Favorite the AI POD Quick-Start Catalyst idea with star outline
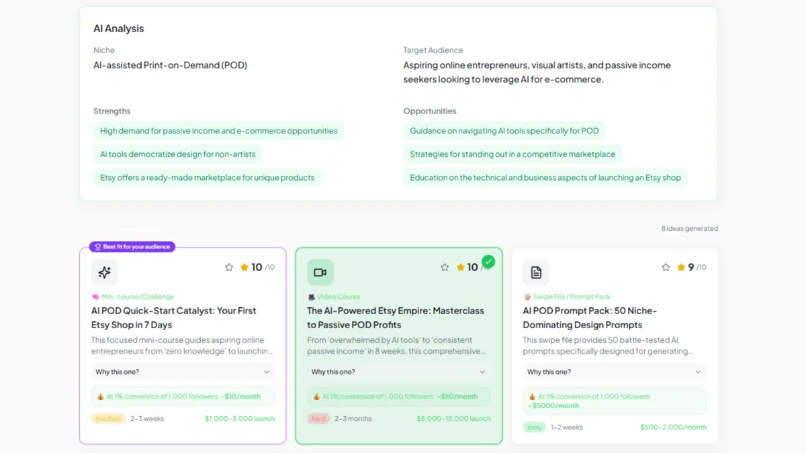 pyautogui.click(x=229, y=267)
